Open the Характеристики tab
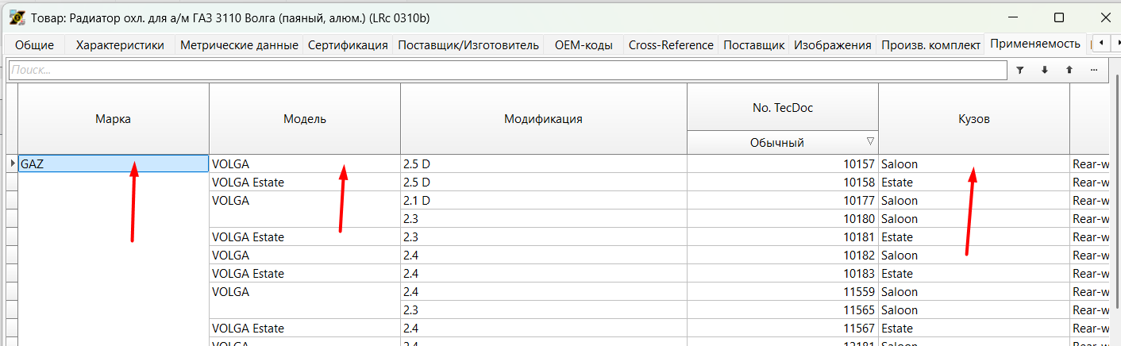This screenshot has height=346, width=1121. (120, 45)
